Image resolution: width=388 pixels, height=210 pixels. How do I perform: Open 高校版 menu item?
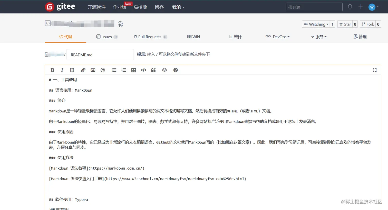point(140,7)
